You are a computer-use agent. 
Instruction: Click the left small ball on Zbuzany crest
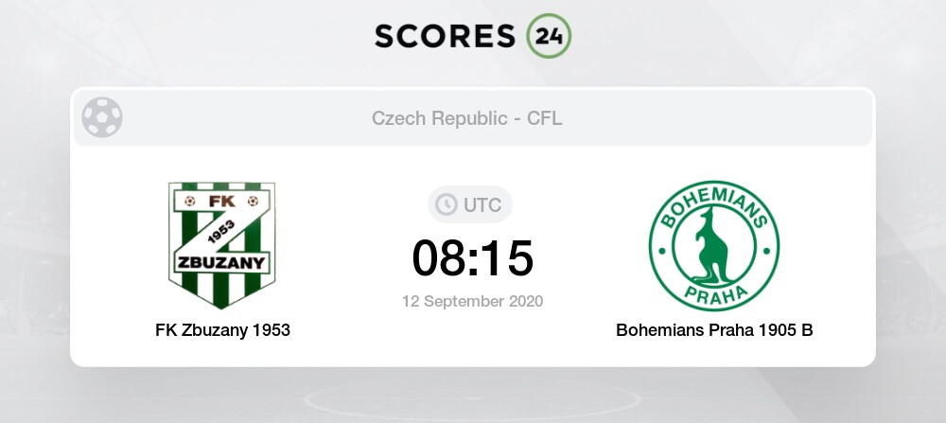(x=189, y=201)
